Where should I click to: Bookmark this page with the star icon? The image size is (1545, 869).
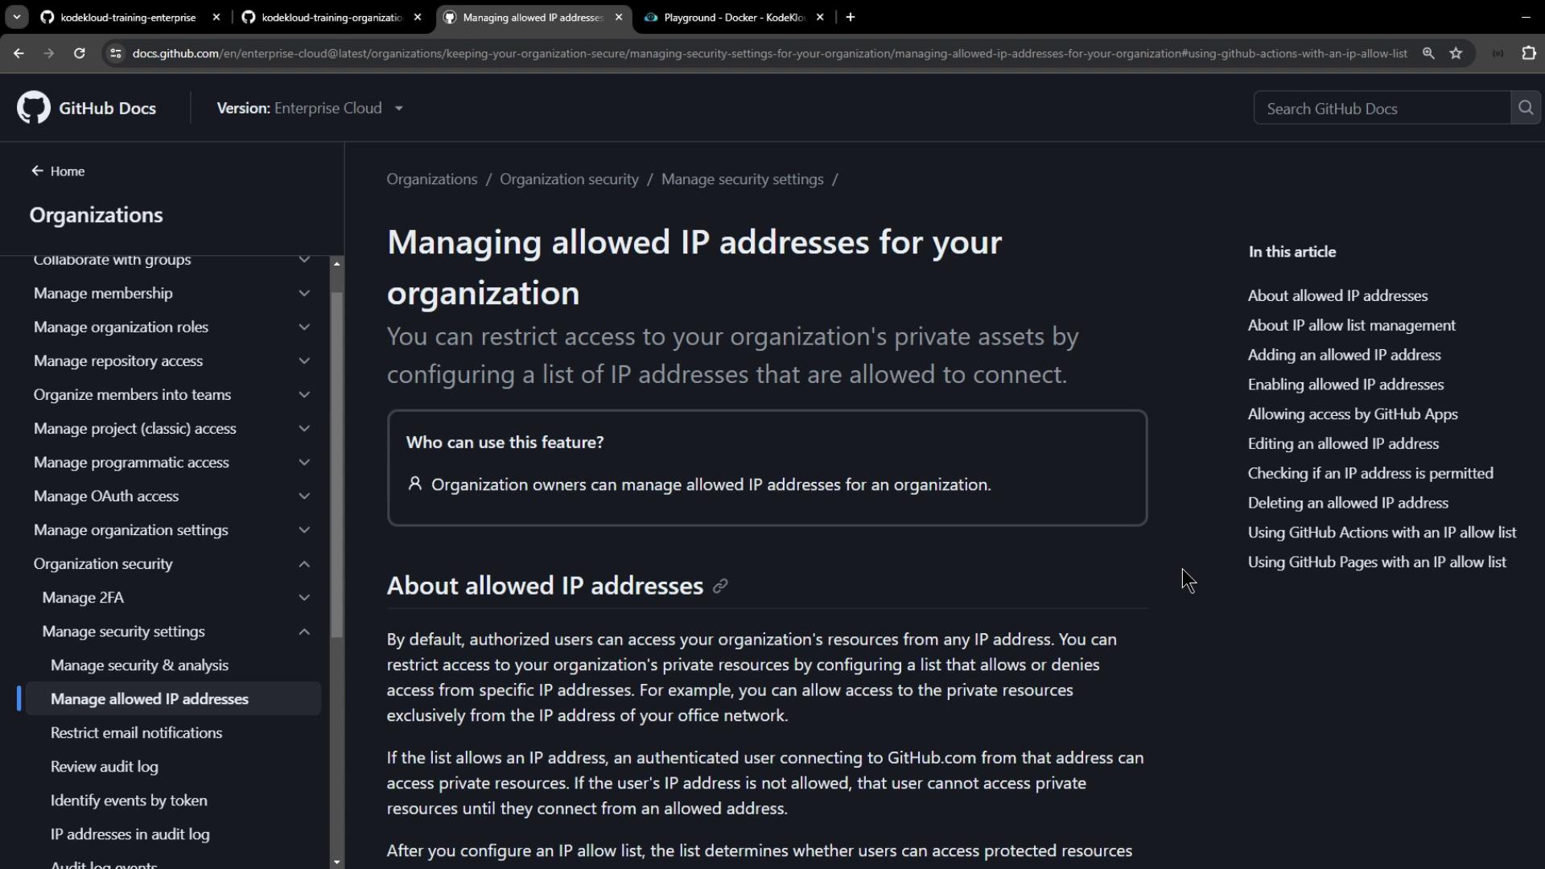1456,53
